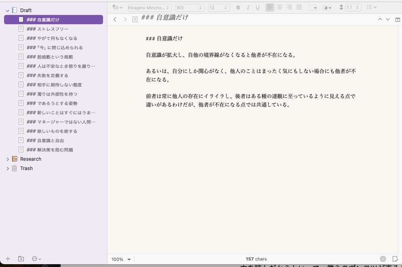This screenshot has width=402, height=267.
Task: Expand the Research folder in the sidebar
Action: (x=8, y=159)
